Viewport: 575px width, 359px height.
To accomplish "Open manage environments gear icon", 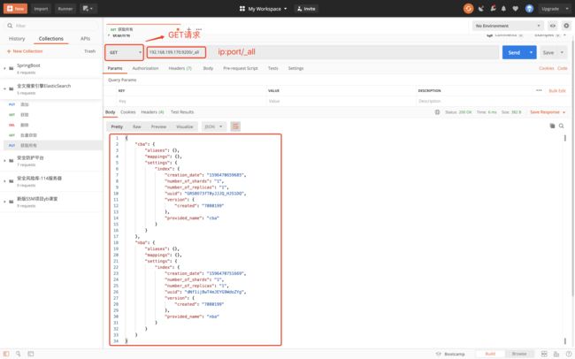I will point(566,26).
